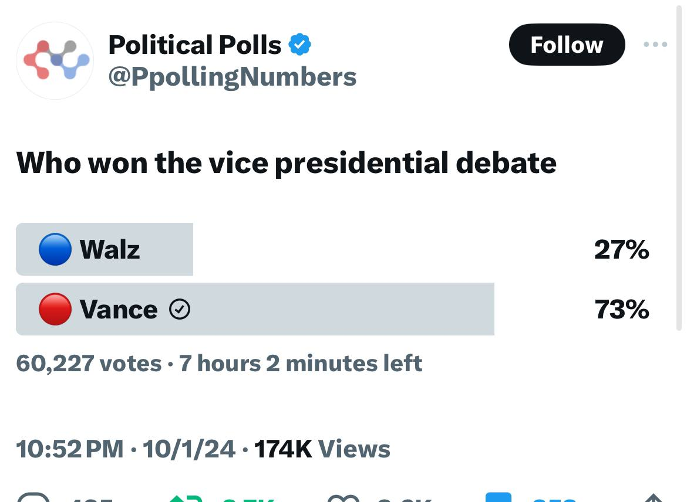
Task: Open the tweet timestamp 10:52 PM
Action: (x=68, y=449)
